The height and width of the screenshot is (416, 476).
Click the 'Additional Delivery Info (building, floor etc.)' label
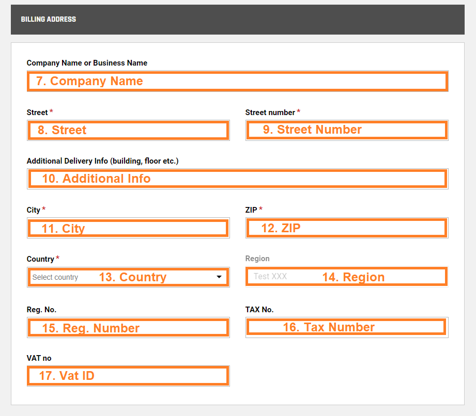103,161
